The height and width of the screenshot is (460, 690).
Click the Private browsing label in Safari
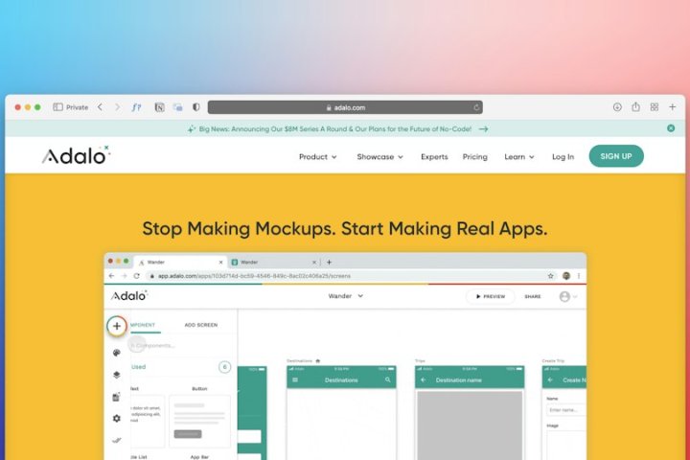point(77,107)
